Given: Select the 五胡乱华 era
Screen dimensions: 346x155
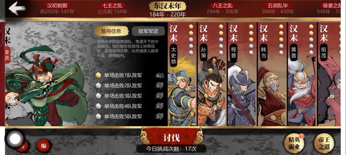Looking at the screenshot, I should point(278,8).
